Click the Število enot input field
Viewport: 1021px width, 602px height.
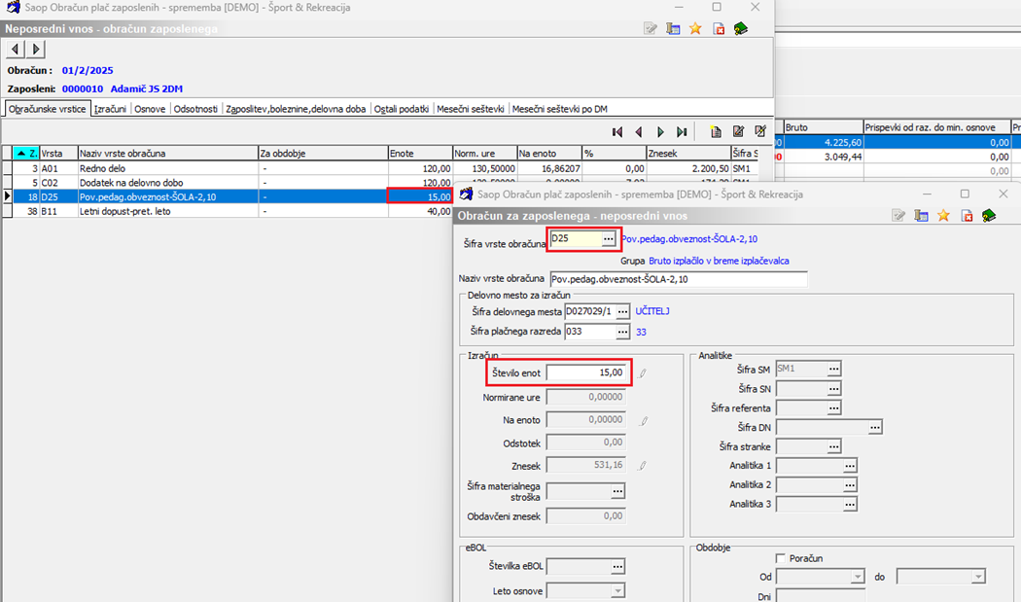[x=585, y=372]
